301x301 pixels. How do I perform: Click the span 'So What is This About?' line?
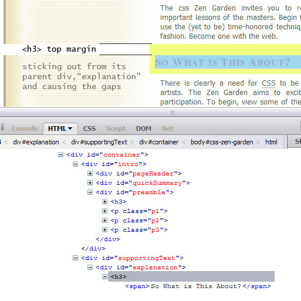click(x=198, y=286)
